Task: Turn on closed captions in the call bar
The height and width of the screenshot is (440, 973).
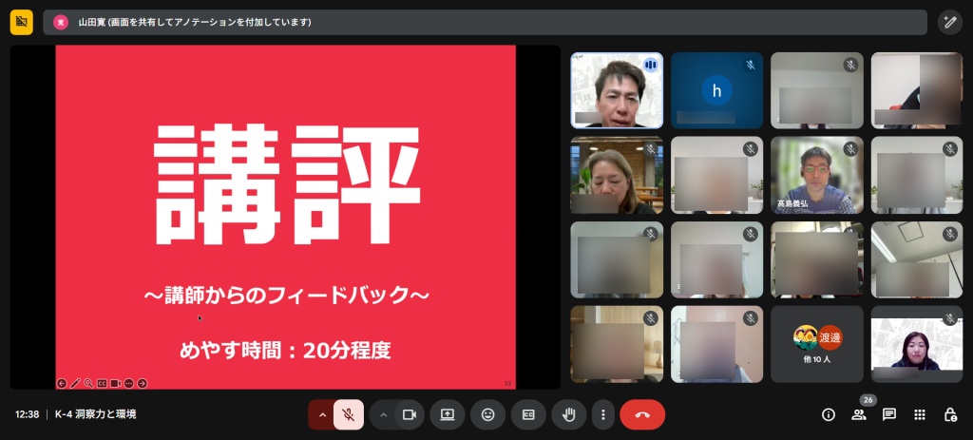Action: pos(528,414)
